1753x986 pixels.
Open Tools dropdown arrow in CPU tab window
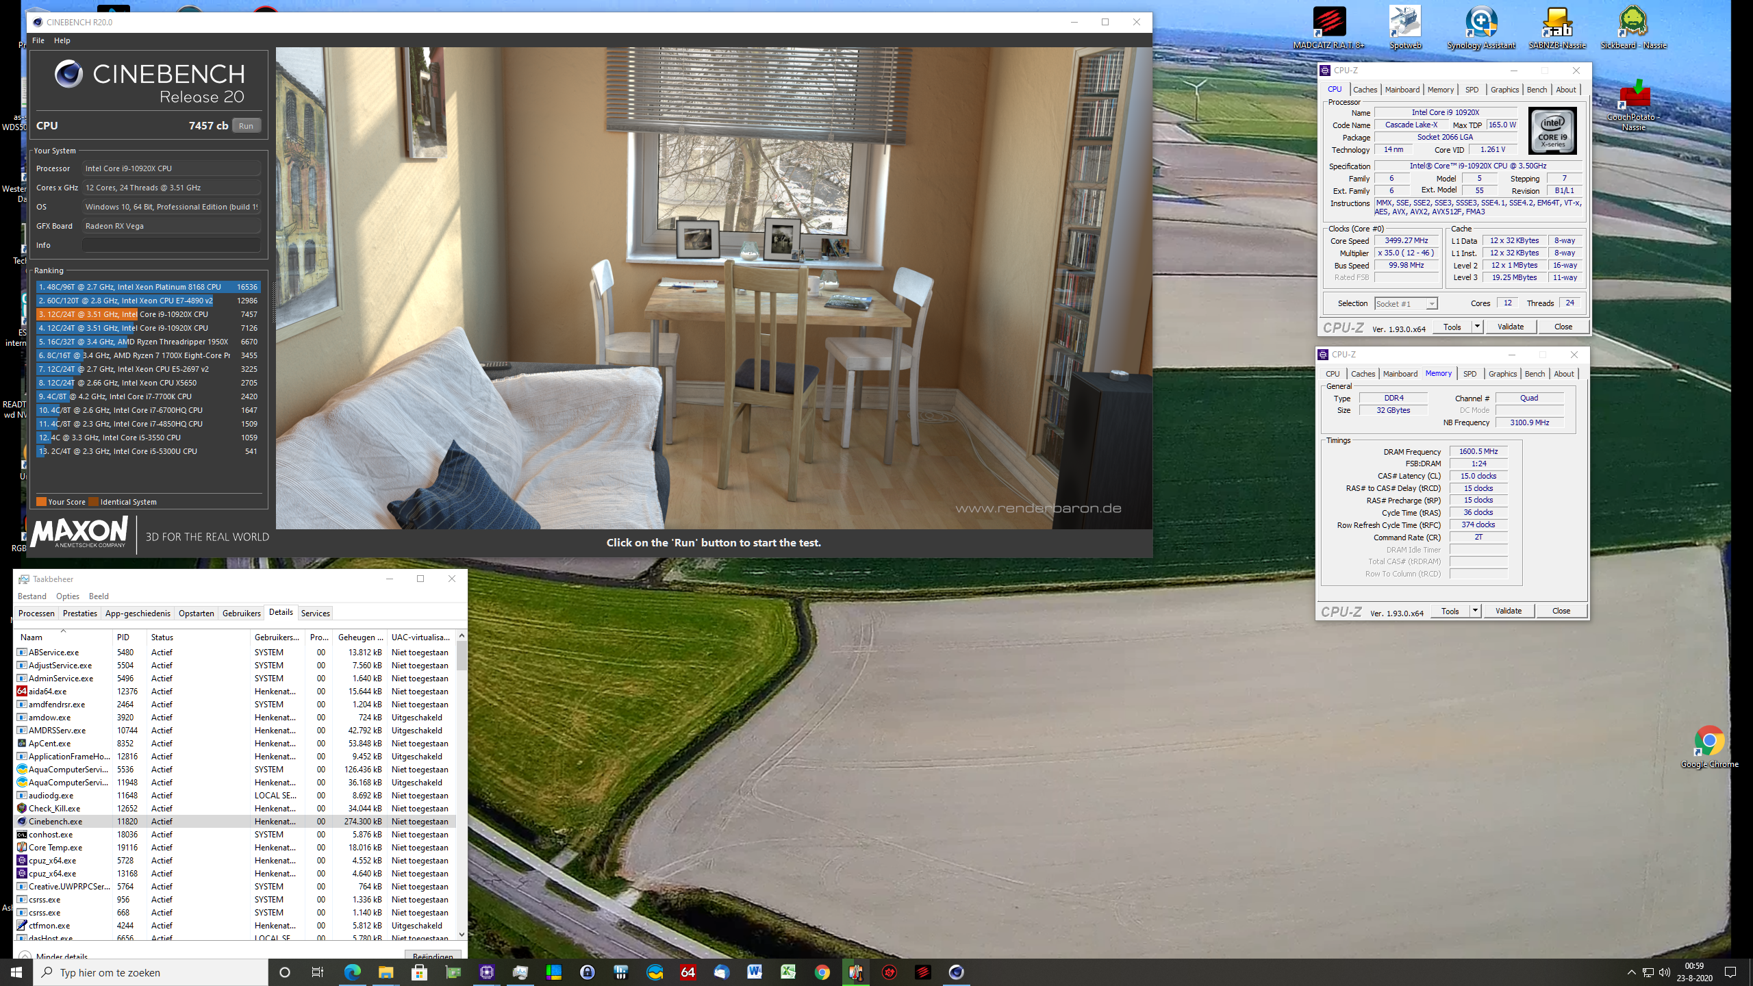1477,327
